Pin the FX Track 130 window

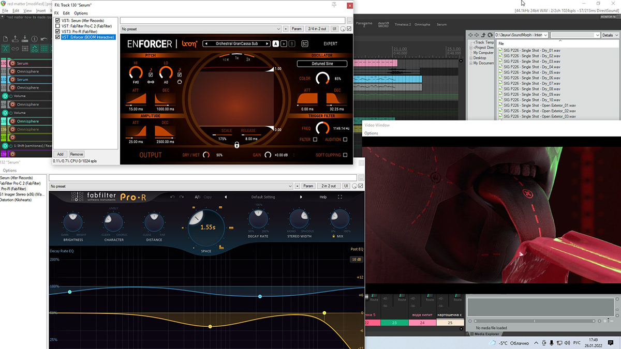(x=334, y=5)
